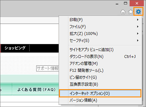Select ピン留めサイト(G)
146x107 pixels.
[100, 77]
